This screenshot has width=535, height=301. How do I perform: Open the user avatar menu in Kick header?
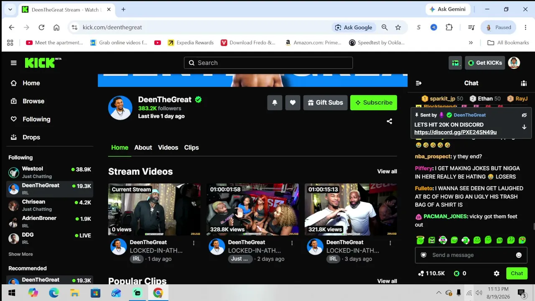tap(514, 63)
